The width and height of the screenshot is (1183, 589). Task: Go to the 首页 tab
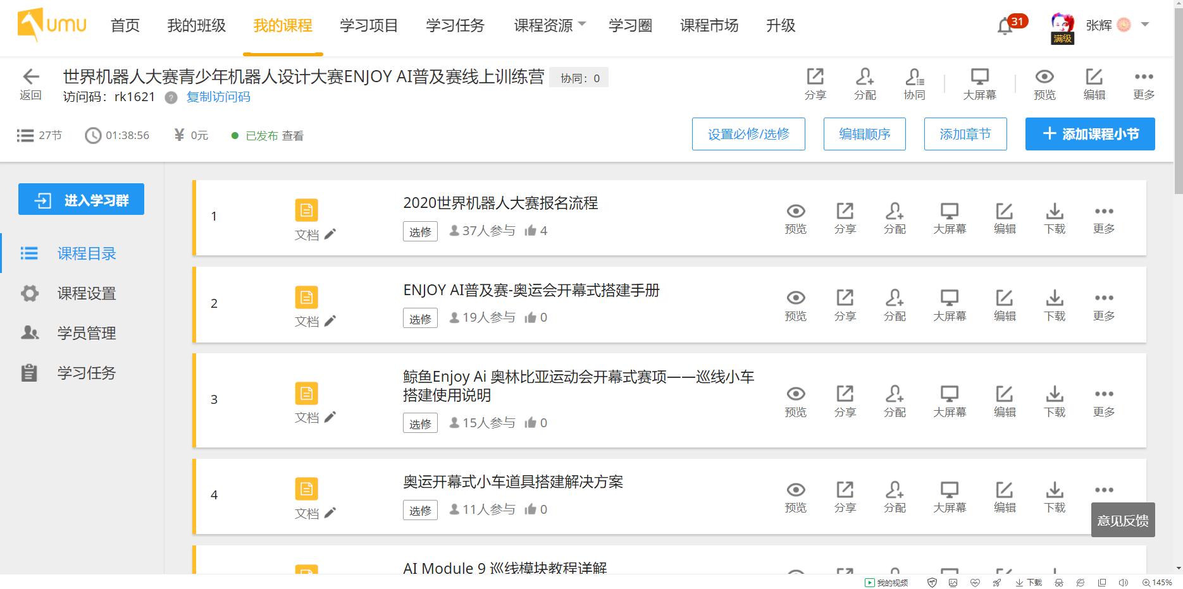(125, 25)
